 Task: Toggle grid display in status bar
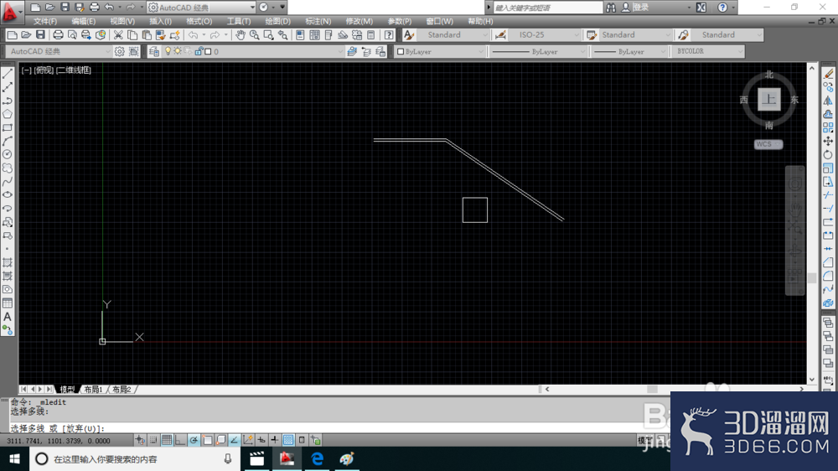point(167,441)
